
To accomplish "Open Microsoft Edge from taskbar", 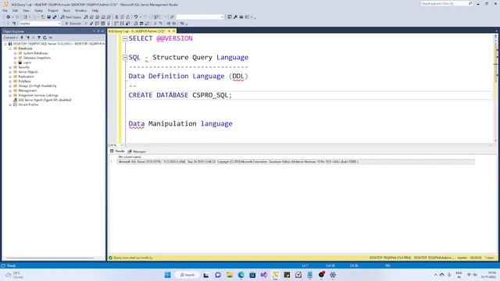I will tap(241, 275).
